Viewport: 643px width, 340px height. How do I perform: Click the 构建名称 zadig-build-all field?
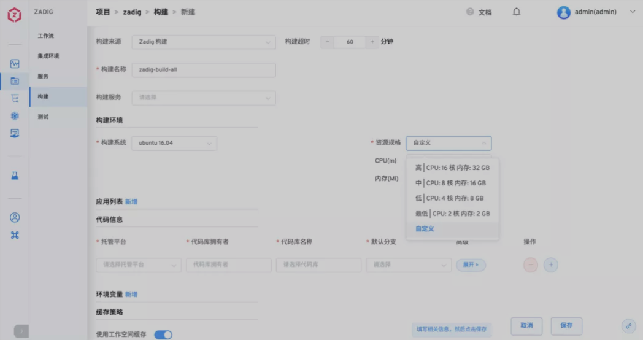(x=204, y=70)
